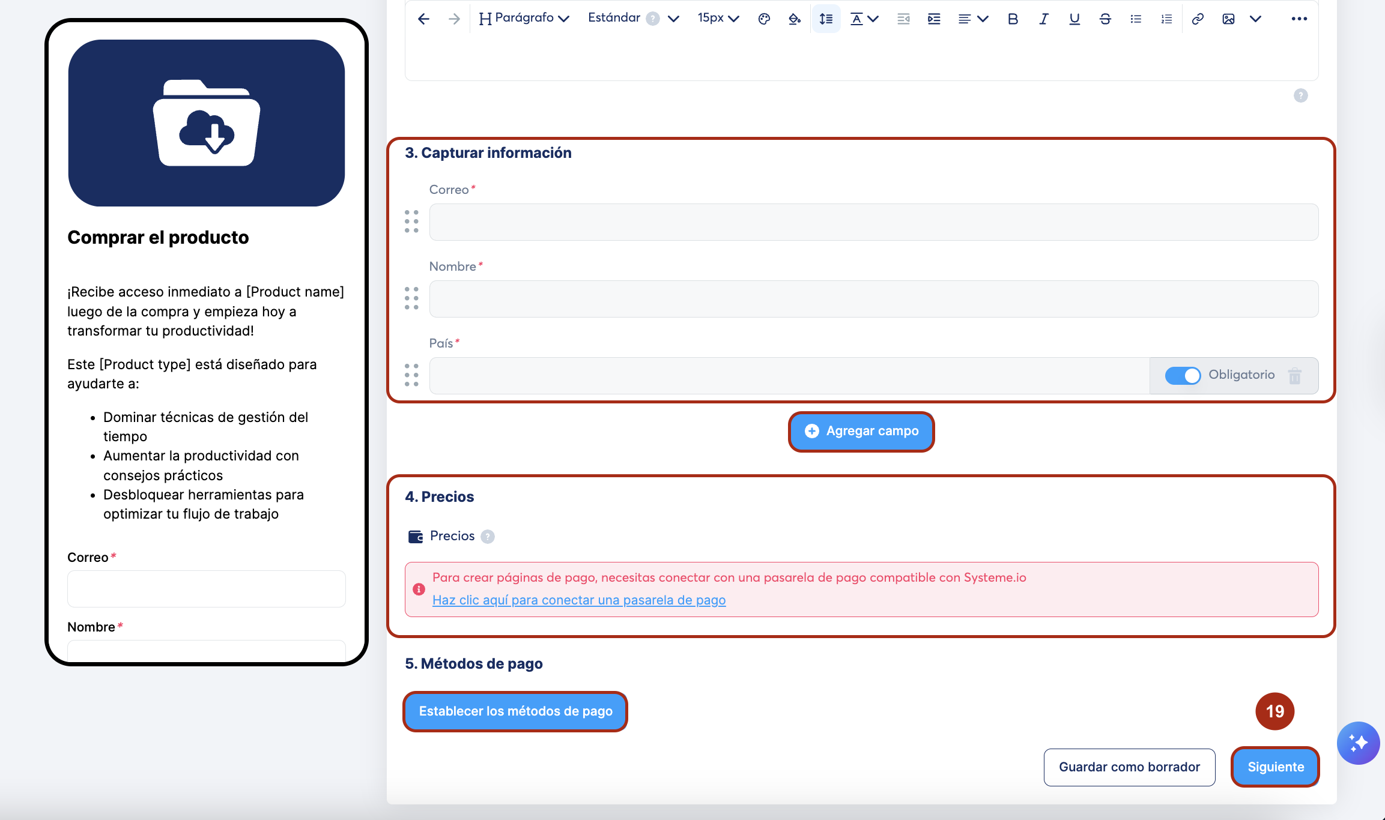Image resolution: width=1385 pixels, height=820 pixels.
Task: Click the undo arrow in editor toolbar
Action: coord(423,19)
